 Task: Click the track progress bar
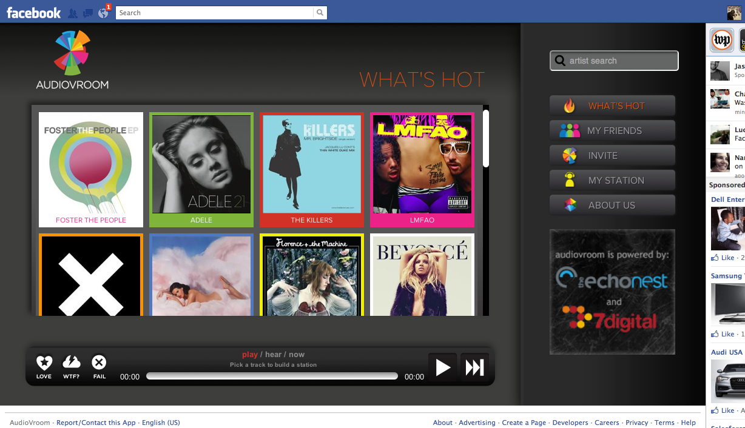tap(273, 376)
